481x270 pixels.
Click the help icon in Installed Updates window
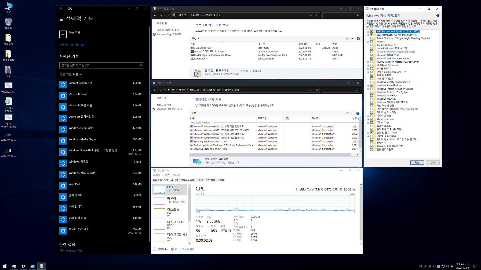coord(358,113)
